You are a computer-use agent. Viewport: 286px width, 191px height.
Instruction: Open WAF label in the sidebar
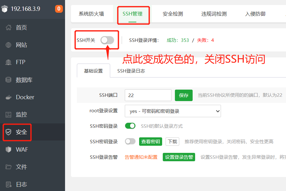point(22,149)
